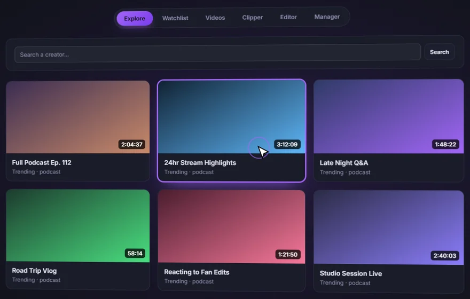Click the Studio Session Live title
Screen dimensions: 470x299
(351, 273)
